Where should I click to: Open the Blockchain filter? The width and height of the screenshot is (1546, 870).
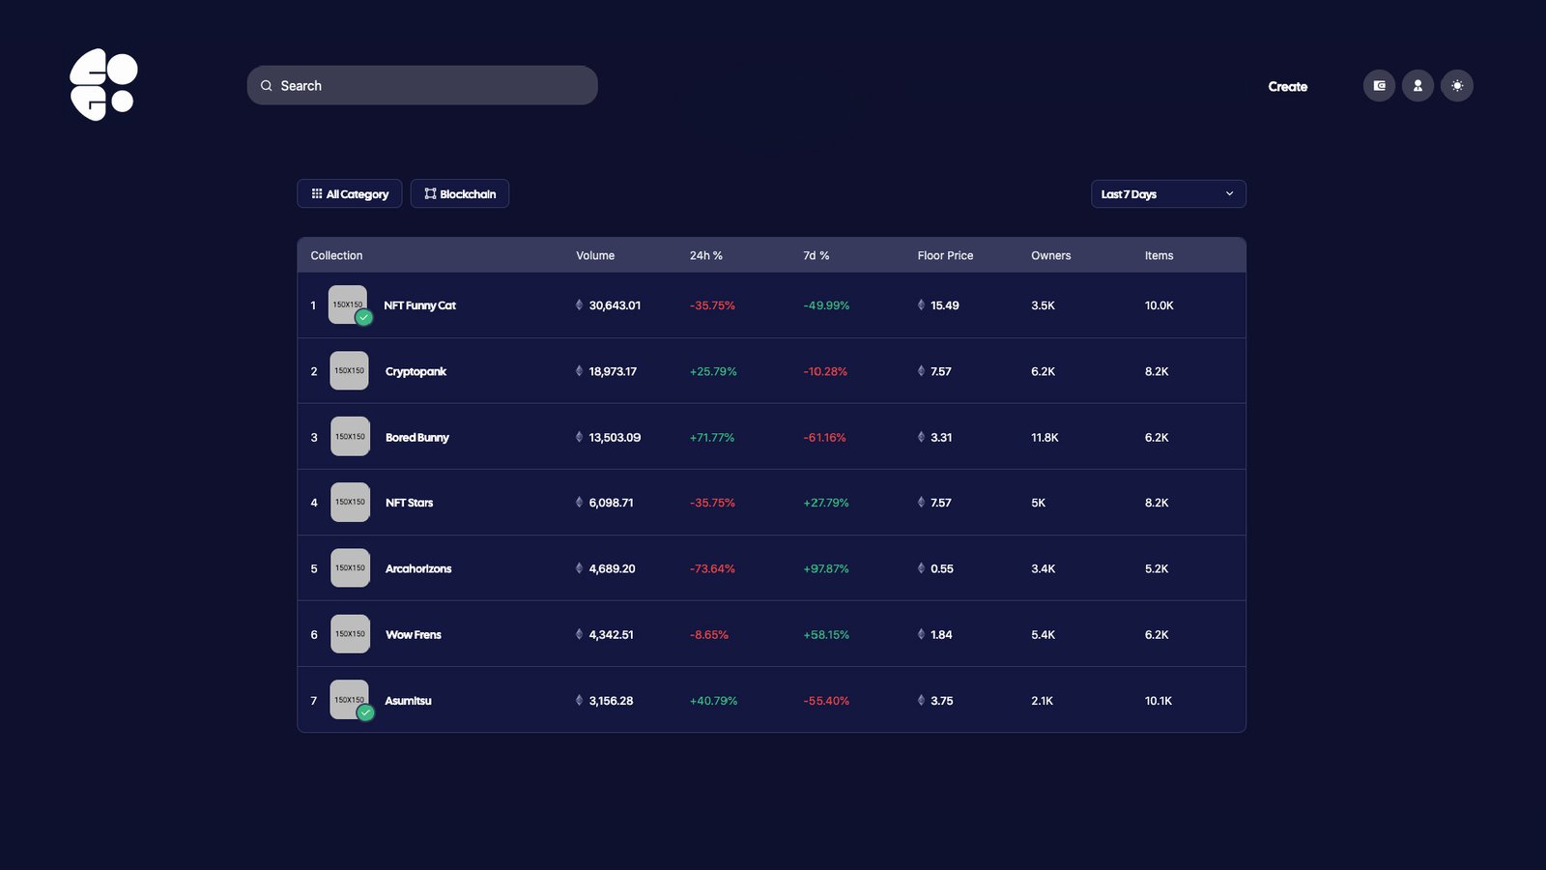coord(460,194)
